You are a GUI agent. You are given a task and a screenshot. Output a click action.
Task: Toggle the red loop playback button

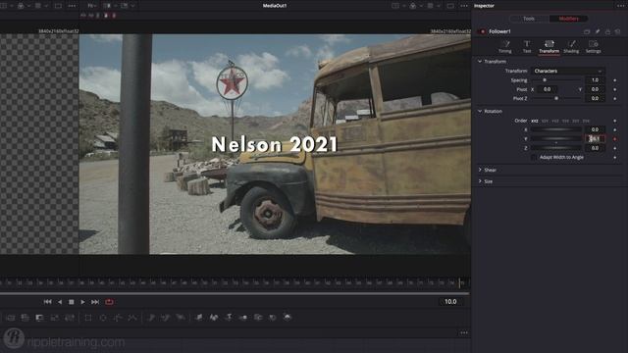click(x=109, y=302)
